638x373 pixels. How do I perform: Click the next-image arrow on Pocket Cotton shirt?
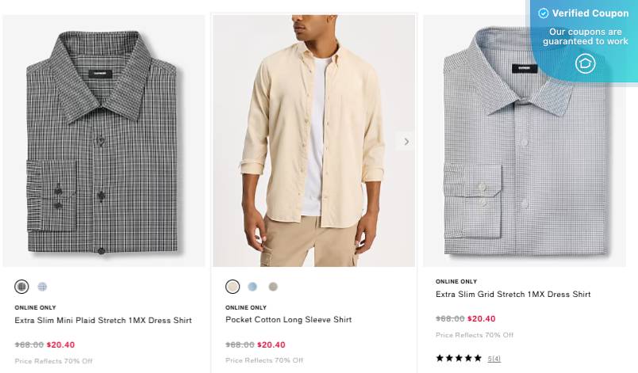pyautogui.click(x=406, y=142)
